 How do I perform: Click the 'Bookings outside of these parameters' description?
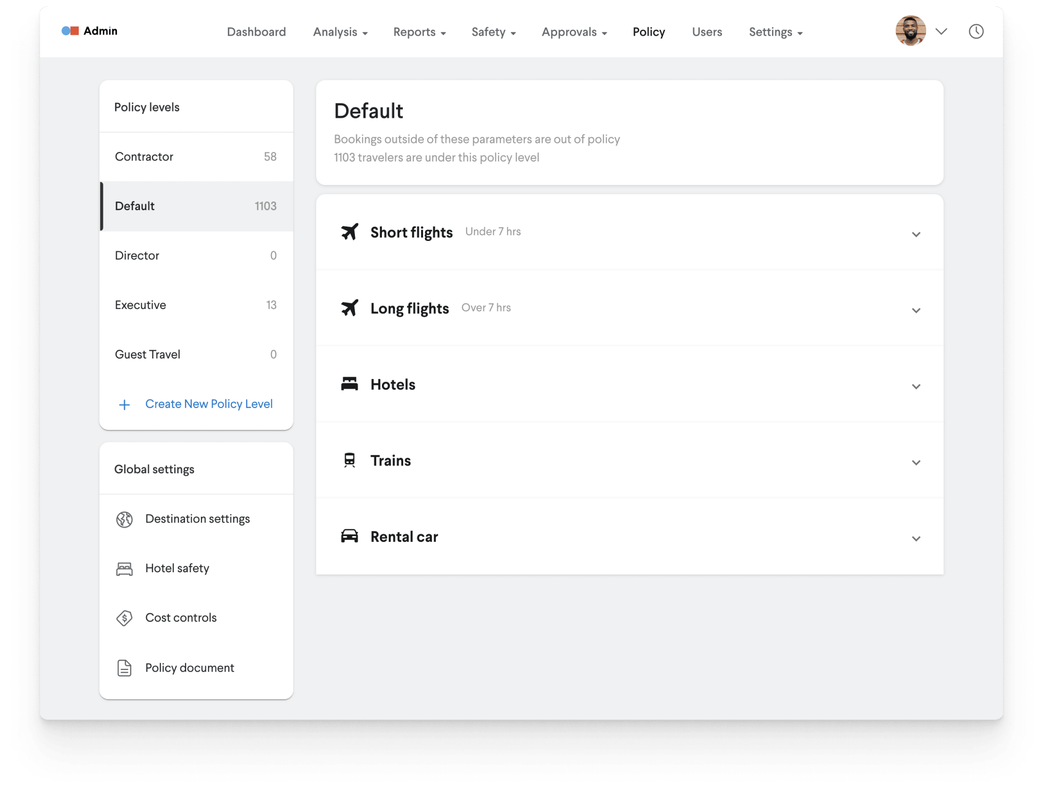coord(477,139)
